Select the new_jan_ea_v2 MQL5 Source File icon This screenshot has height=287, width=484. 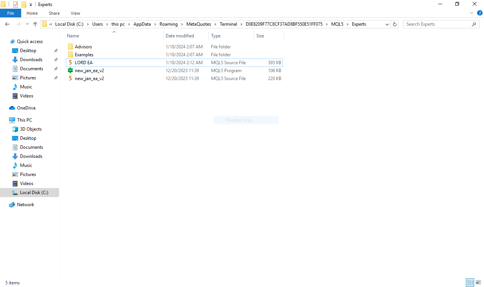(70, 79)
